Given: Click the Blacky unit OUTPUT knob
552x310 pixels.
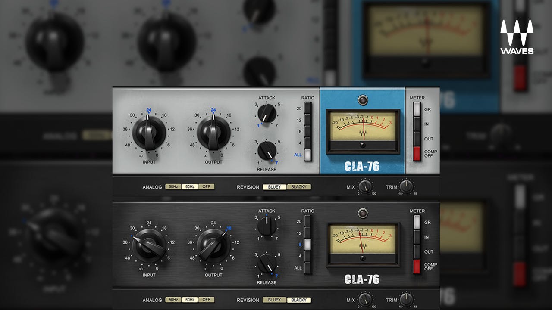Looking at the screenshot, I should point(213,246).
